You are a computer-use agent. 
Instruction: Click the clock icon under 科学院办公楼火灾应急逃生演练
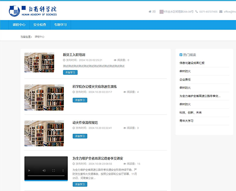[74, 92]
